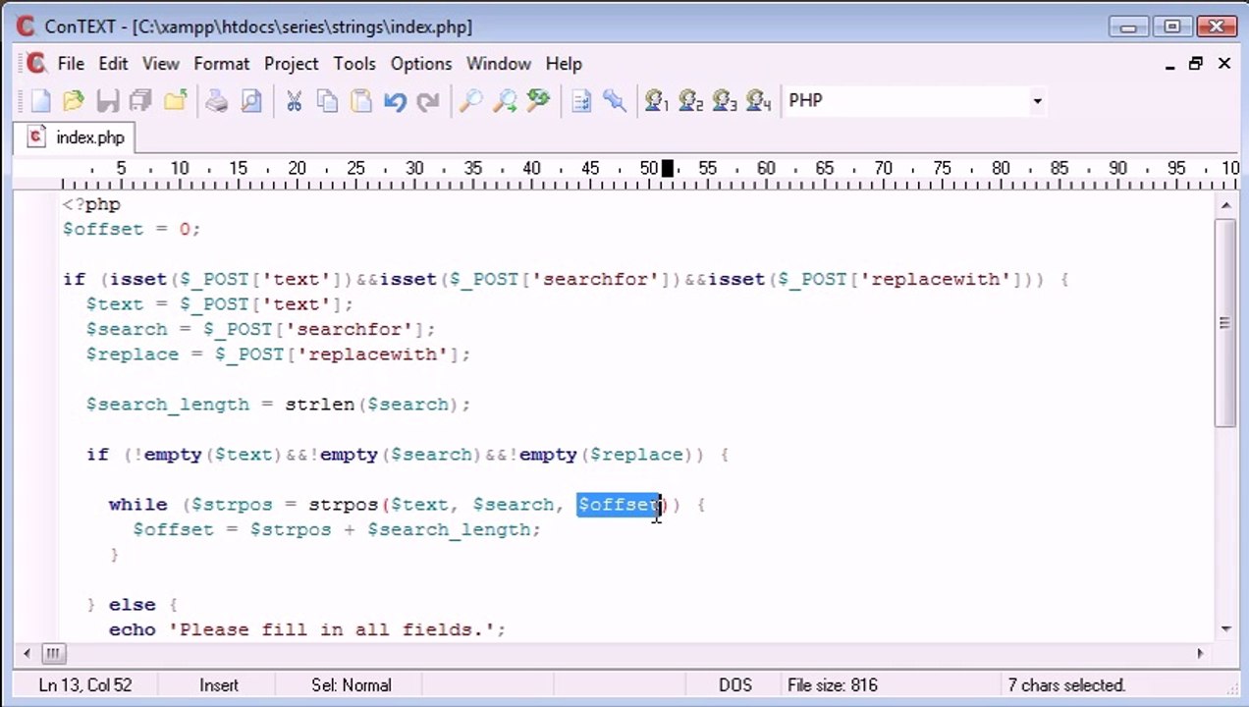Copy the selection to clipboard
This screenshot has width=1249, height=707.
point(327,100)
